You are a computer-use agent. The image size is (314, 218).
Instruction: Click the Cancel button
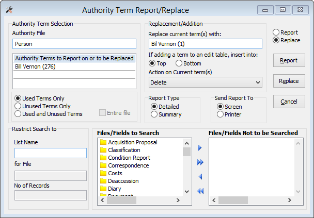[289, 102]
